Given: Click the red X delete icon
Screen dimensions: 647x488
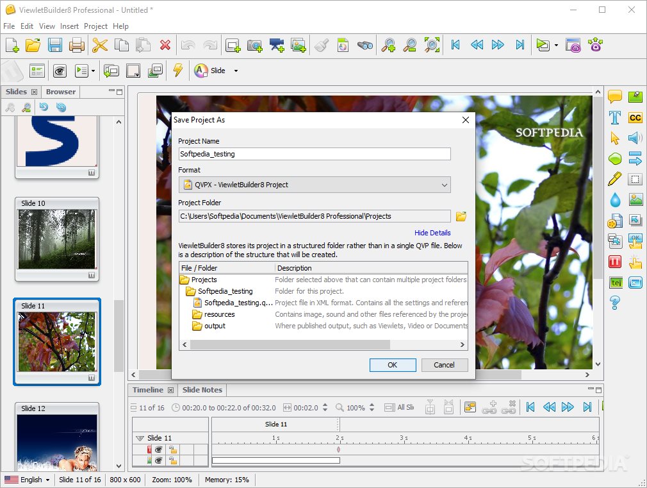Looking at the screenshot, I should point(165,45).
